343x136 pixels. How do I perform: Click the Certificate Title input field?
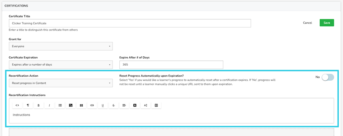tap(130, 23)
